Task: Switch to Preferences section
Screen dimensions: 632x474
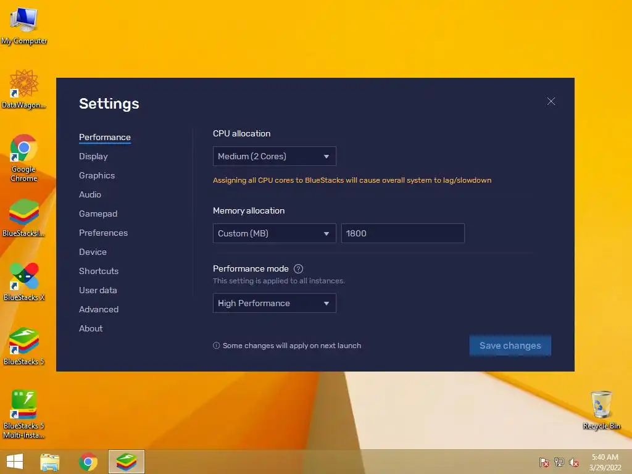Action: coord(104,233)
